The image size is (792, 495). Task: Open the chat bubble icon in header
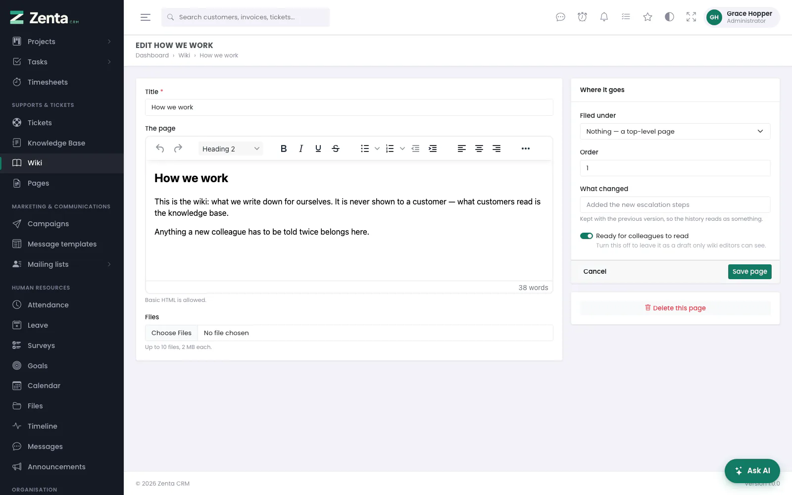pyautogui.click(x=560, y=17)
